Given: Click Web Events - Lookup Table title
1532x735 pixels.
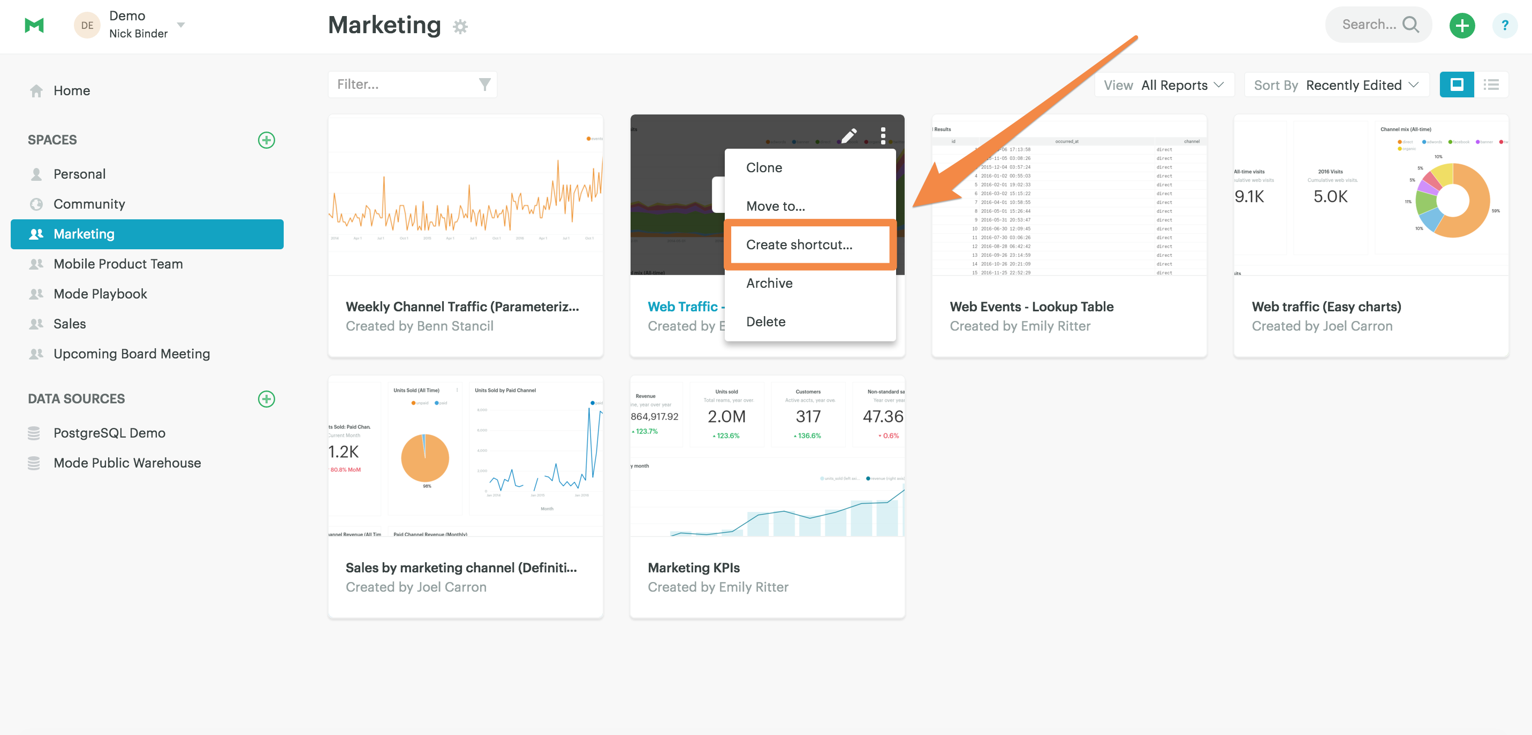Looking at the screenshot, I should 1032,307.
